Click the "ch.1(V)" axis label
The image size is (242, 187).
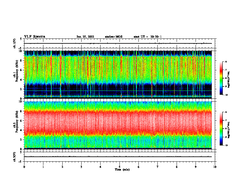pos(15,43)
